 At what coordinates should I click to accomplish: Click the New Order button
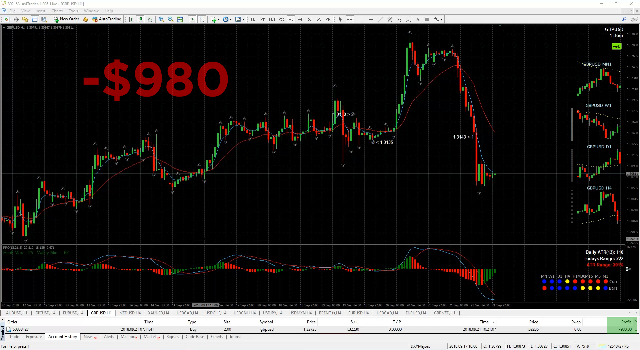[x=66, y=19]
